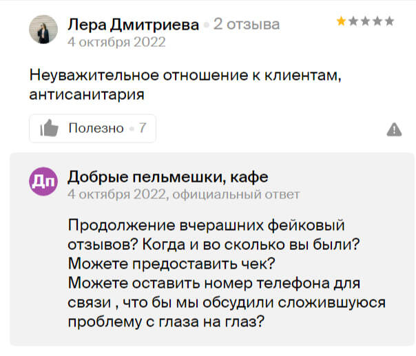Click the thumbs-up icon on the review
This screenshot has height=356, width=416.
49,128
